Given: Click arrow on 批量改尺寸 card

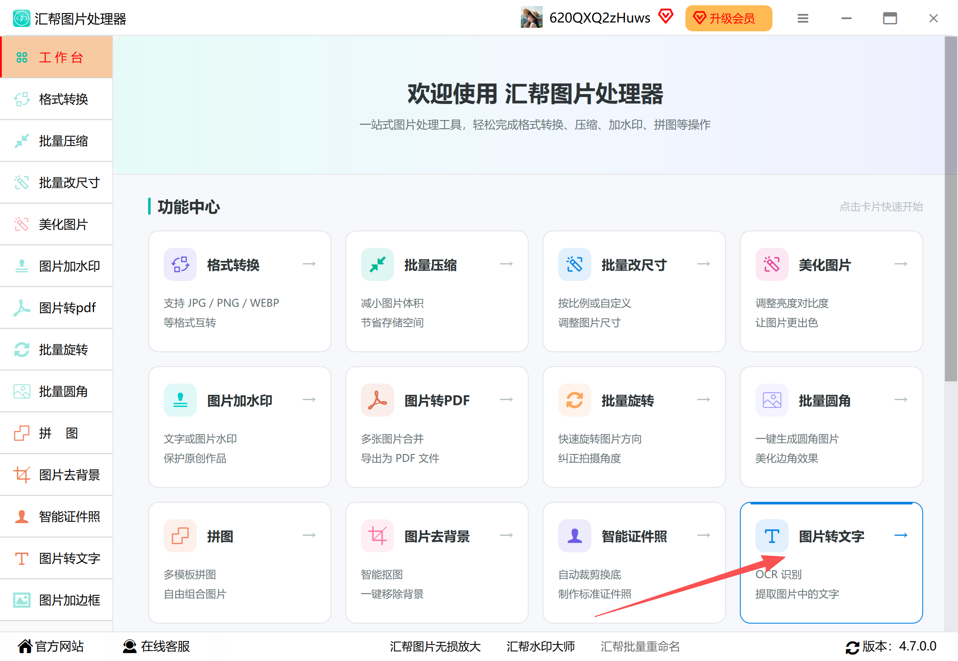Looking at the screenshot, I should (704, 264).
